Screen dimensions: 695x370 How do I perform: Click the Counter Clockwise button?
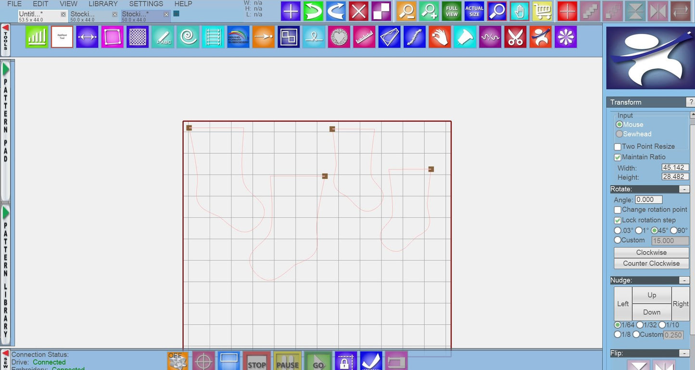pyautogui.click(x=651, y=263)
